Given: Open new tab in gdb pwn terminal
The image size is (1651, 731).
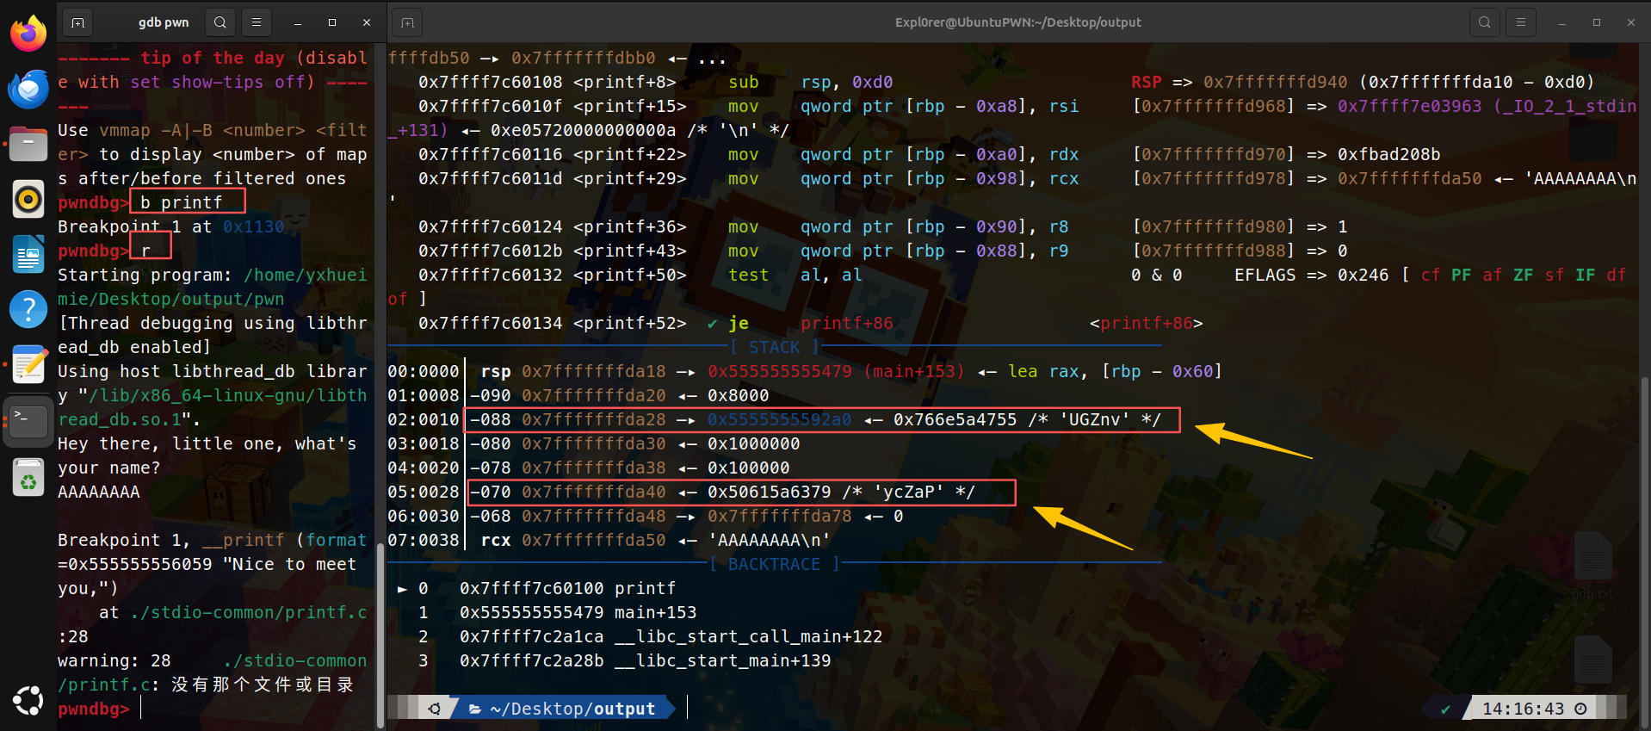Looking at the screenshot, I should pos(77,22).
